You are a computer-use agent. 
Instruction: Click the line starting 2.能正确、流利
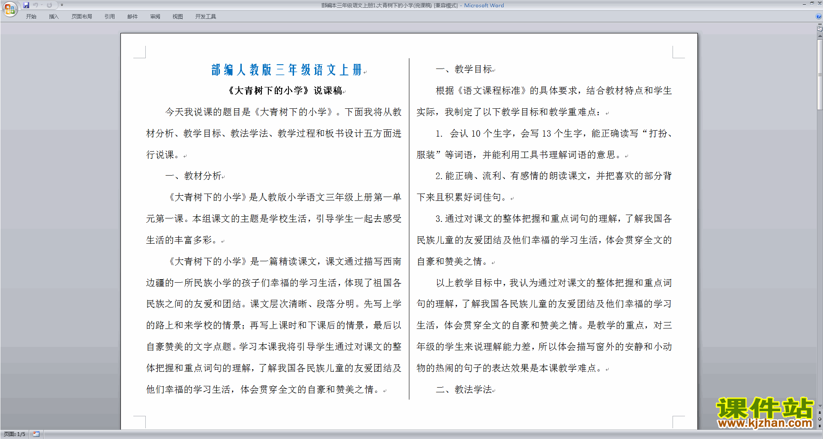point(553,176)
